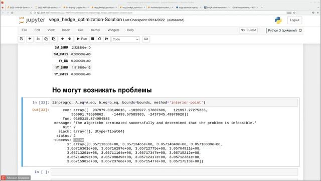Image resolution: width=321 pixels, height=181 pixels.
Task: Click the status: 2 output line
Action: click(x=66, y=136)
